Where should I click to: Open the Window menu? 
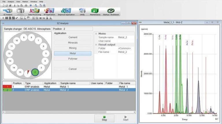34,1
